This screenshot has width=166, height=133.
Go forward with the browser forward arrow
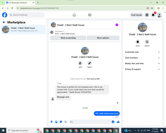coord(7,8)
